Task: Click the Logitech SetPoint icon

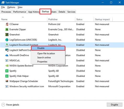Action: tap(7, 50)
